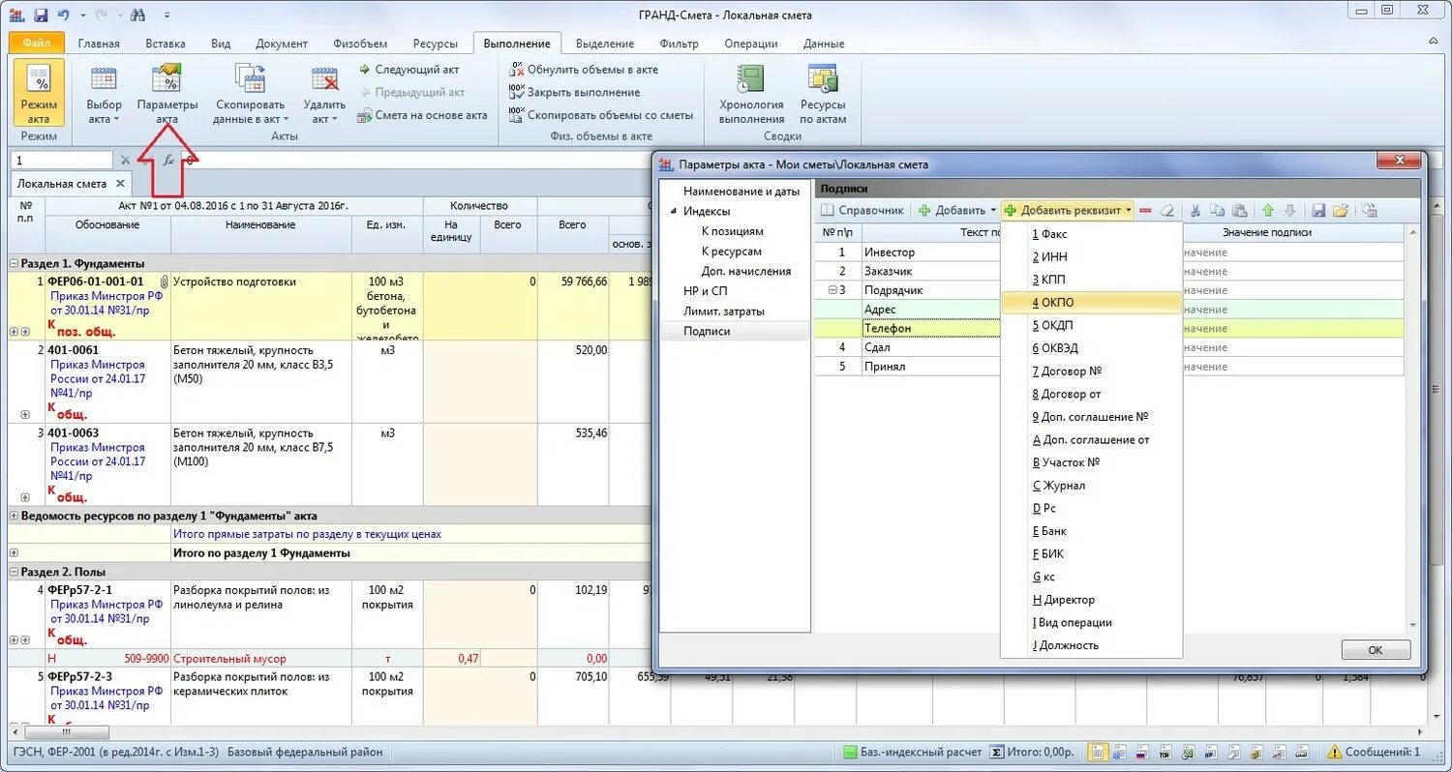Image resolution: width=1452 pixels, height=772 pixels.
Task: Click the open-folder load icon in dialog
Action: pyautogui.click(x=1341, y=210)
